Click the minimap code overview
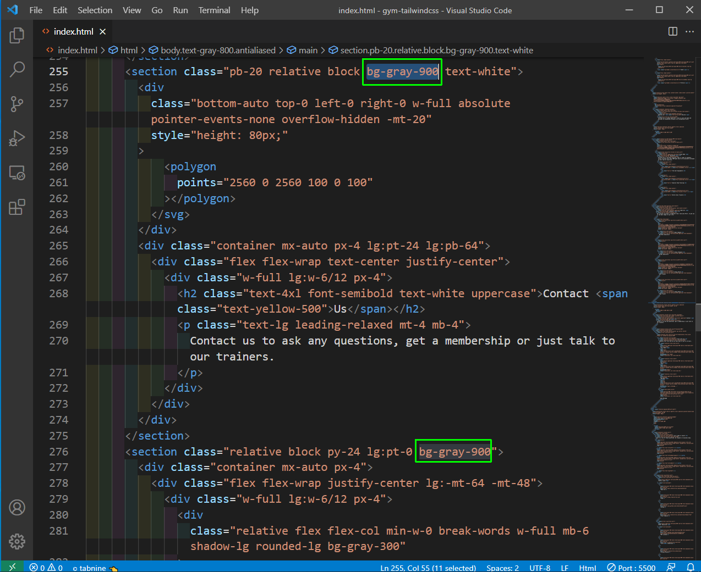Screen dimensions: 701x572 (673, 308)
